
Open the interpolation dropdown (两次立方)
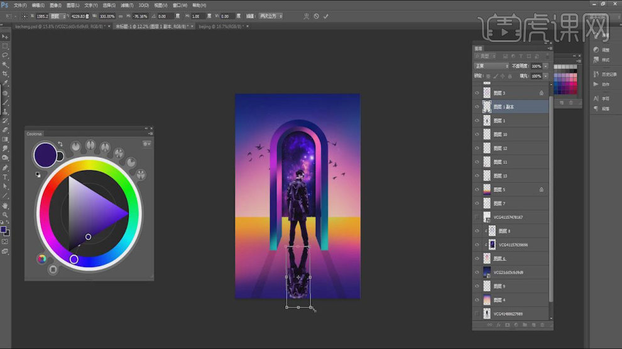click(271, 16)
